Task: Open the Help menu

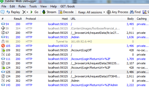Action: click(x=53, y=6)
